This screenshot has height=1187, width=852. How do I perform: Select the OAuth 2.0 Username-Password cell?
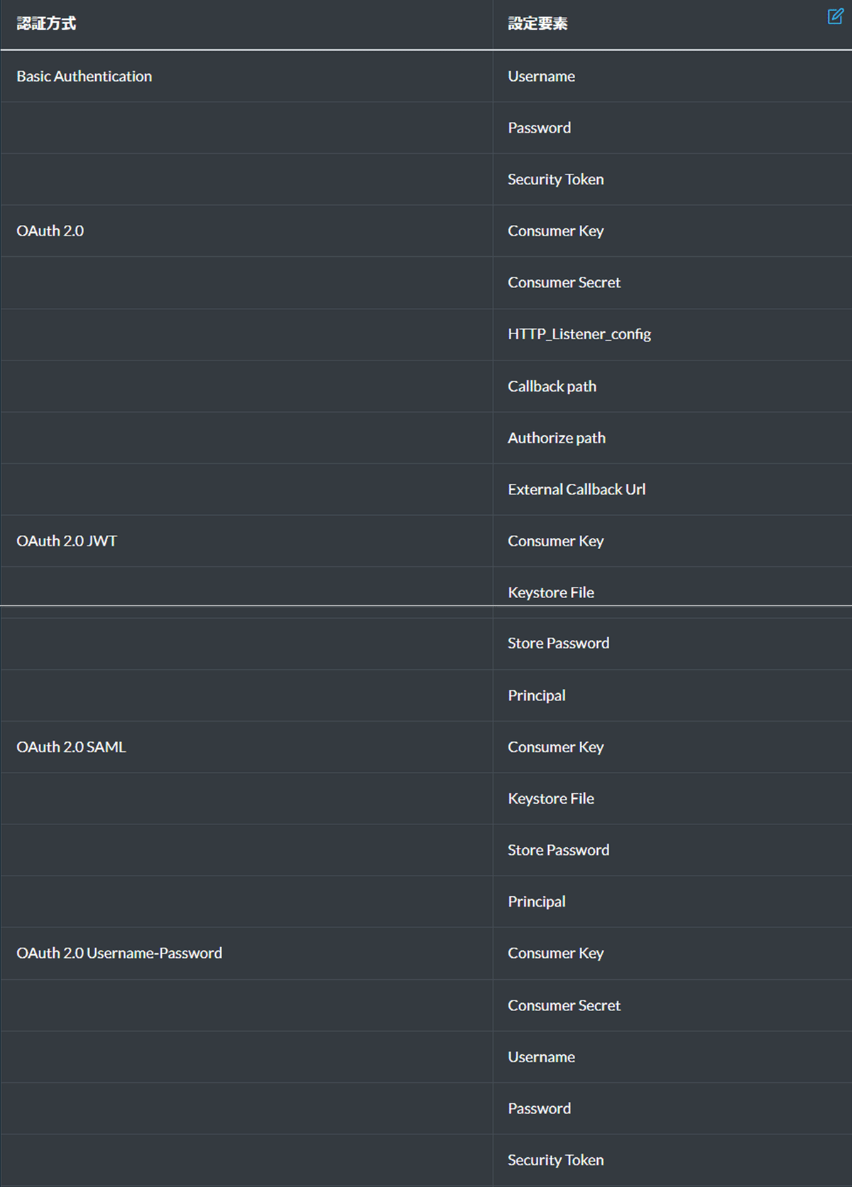click(119, 953)
